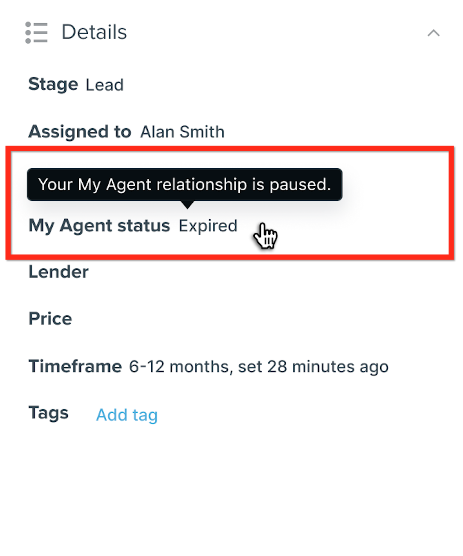Click the Assigned to label
463x556 pixels.
point(80,132)
